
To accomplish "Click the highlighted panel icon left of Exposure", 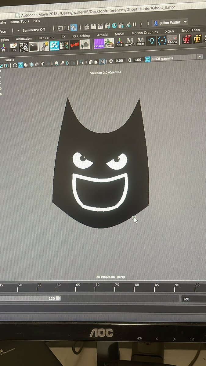I will click(102, 61).
